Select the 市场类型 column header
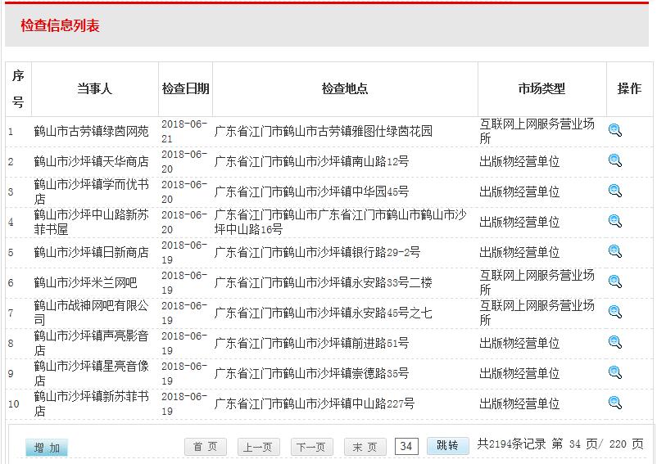This screenshot has width=657, height=464. 541,89
